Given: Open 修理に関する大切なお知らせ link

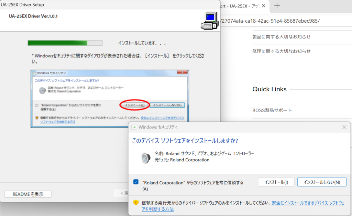Looking at the screenshot, I should point(281,52).
